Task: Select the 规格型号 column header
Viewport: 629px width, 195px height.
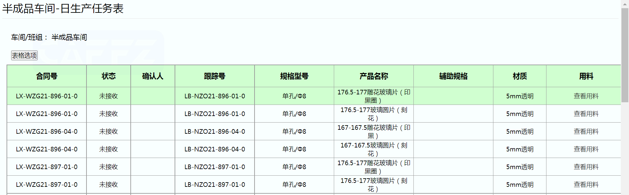Action: pyautogui.click(x=294, y=76)
